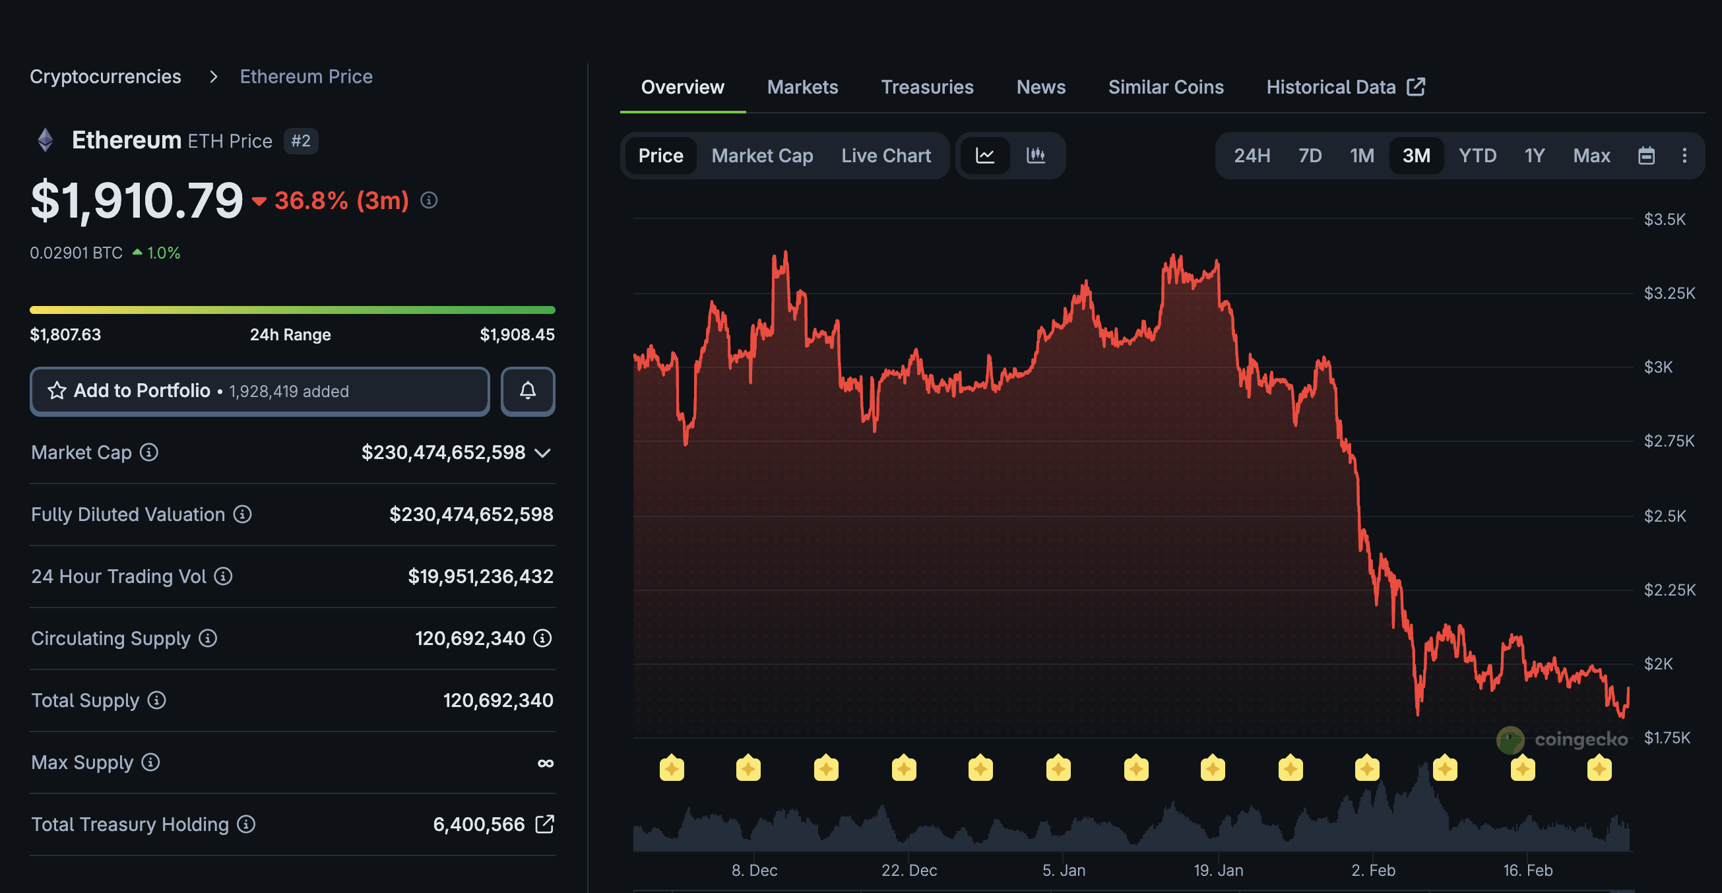
Task: Click the price alert bell icon
Action: click(527, 391)
